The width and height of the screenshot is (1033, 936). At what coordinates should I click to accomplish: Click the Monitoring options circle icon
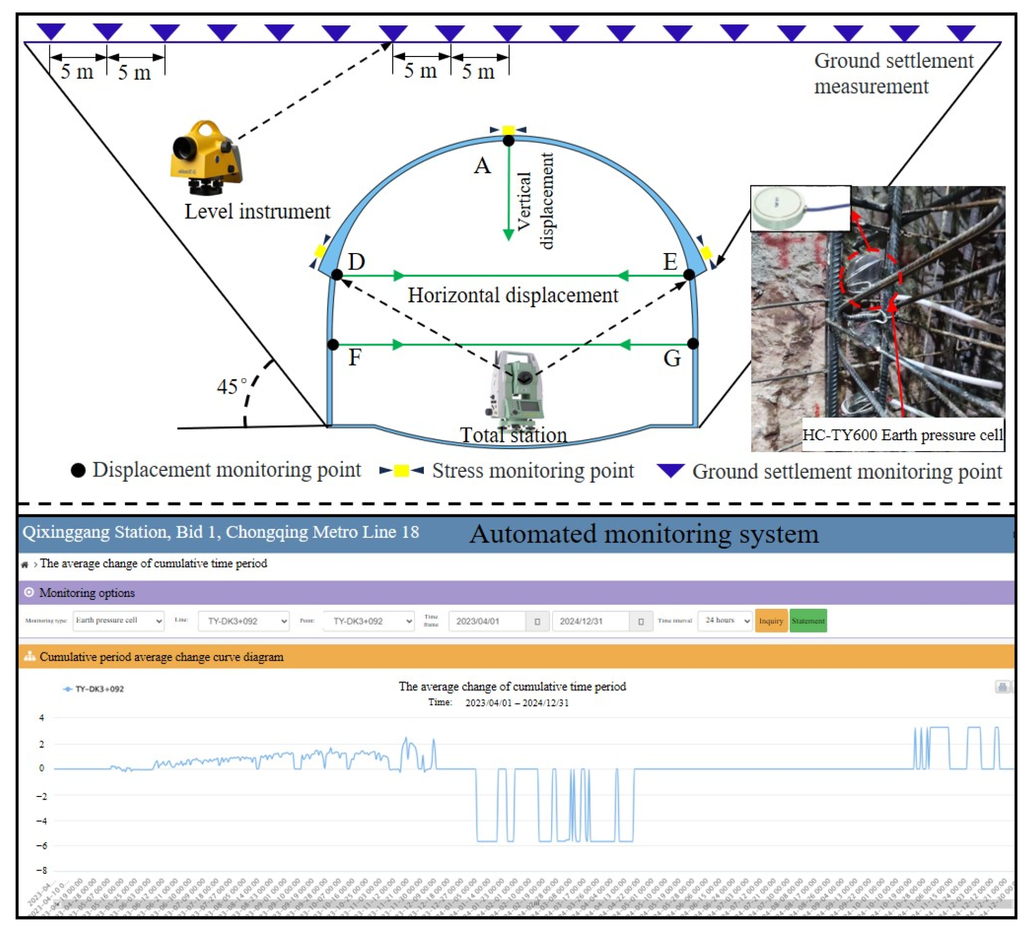29,592
